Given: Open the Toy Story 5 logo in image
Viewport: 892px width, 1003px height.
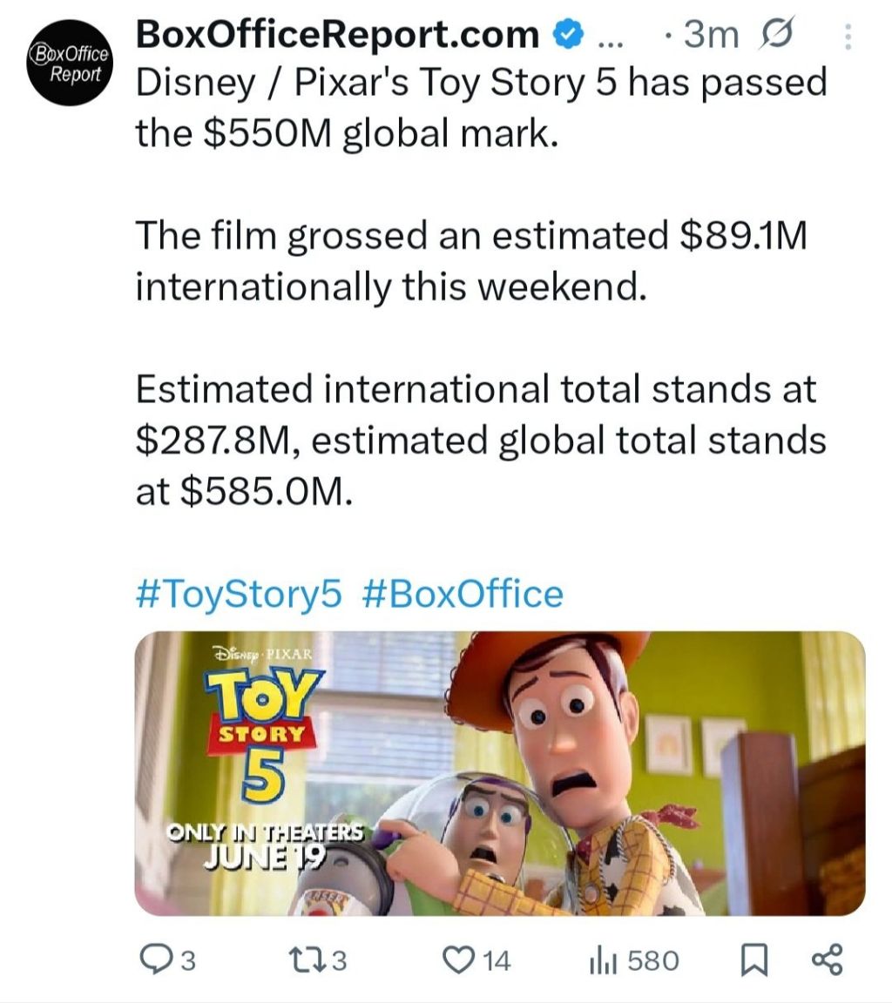Looking at the screenshot, I should [264, 730].
